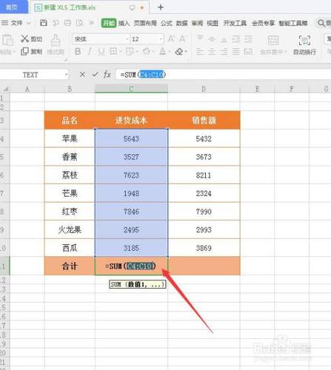The image size is (331, 370).
Task: Switch to the 插入 ribbon tab
Action: [x=124, y=23]
